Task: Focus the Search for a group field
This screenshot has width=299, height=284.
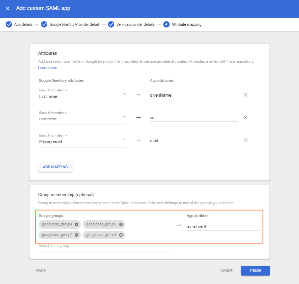Action: point(104,247)
